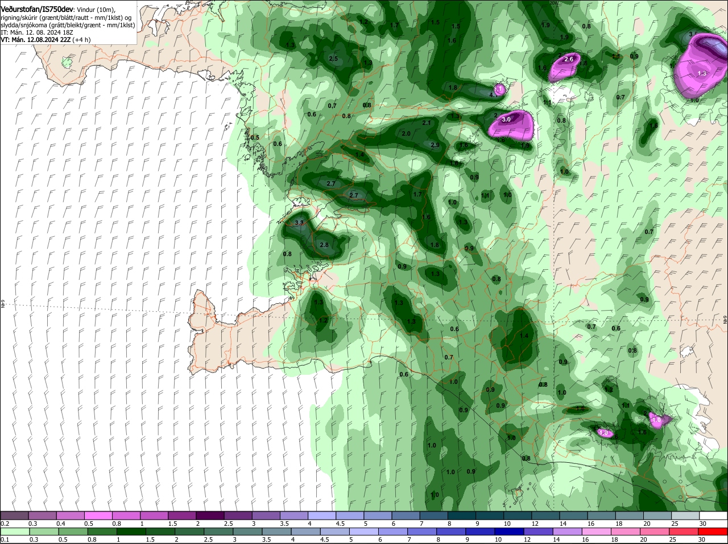Click the 2.1 precipitation value on the map
Image resolution: width=728 pixels, height=544 pixels.
427,123
